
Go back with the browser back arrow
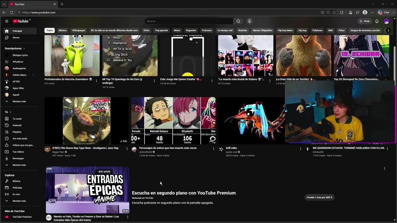click(x=4, y=12)
